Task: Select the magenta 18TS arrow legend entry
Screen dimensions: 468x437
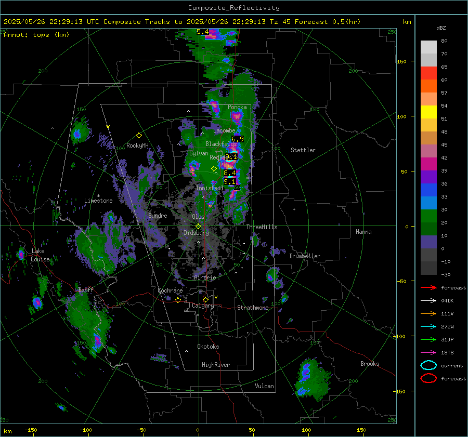Action: [428, 353]
